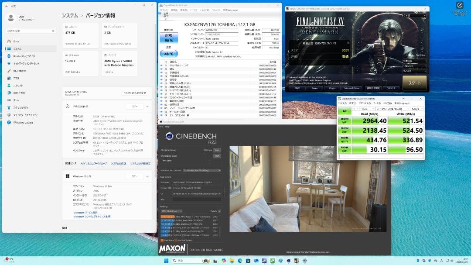Image resolution: width=471 pixels, height=265 pixels.
Task: Click the speaker icon in the system tray
Action: [x=451, y=261]
